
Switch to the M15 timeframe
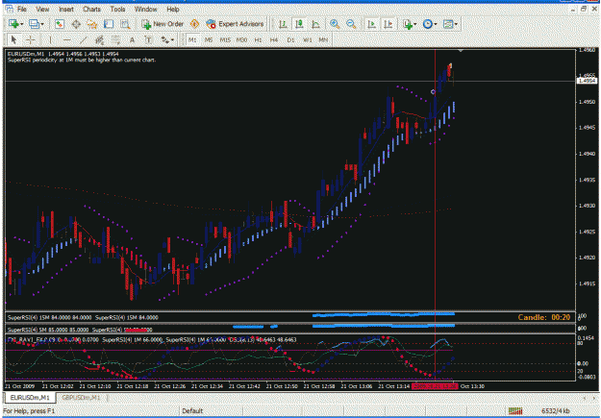pyautogui.click(x=225, y=39)
